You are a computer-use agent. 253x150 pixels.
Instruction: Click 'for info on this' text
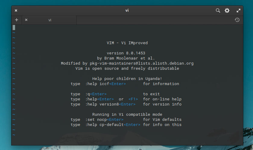click(162, 125)
